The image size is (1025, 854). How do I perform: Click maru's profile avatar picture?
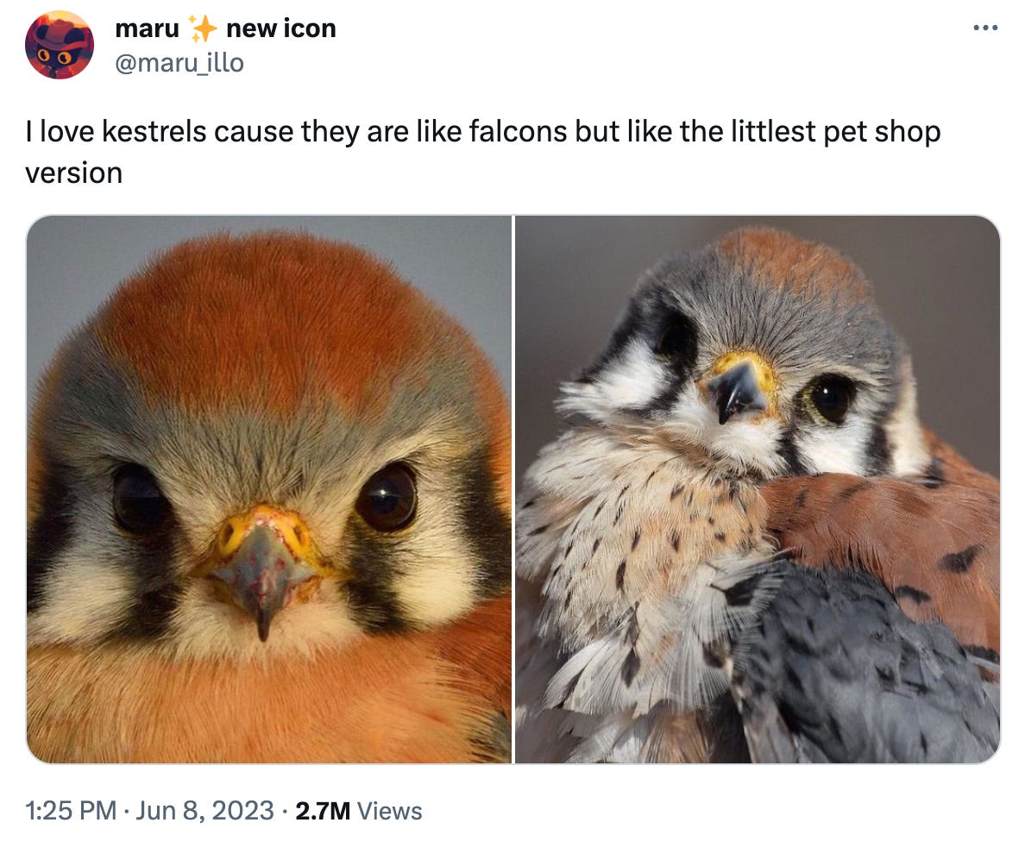60,45
